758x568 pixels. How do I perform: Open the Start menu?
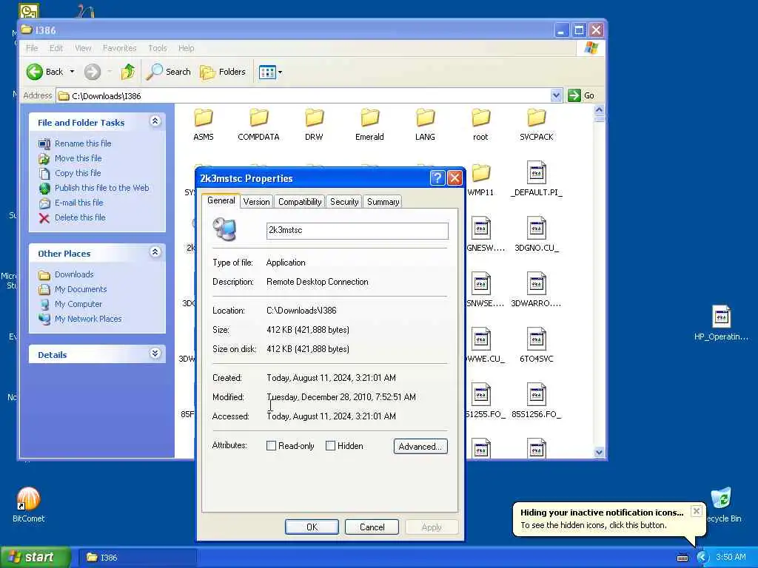point(36,558)
